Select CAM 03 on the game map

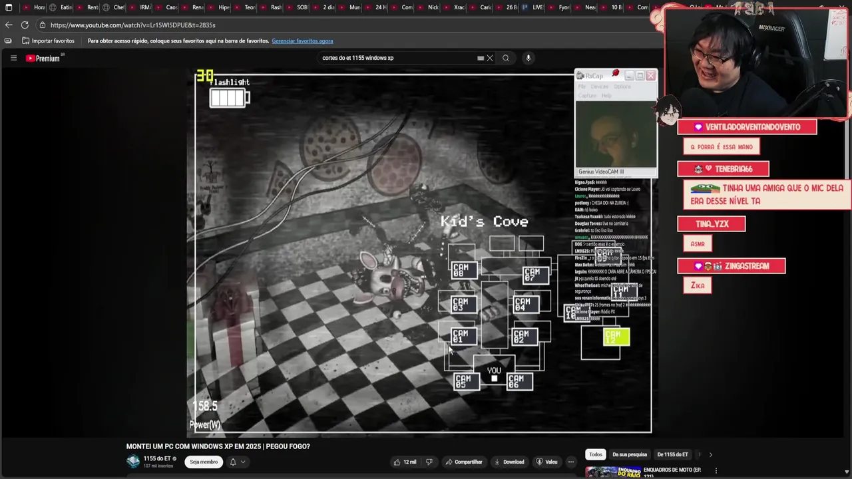(465, 305)
